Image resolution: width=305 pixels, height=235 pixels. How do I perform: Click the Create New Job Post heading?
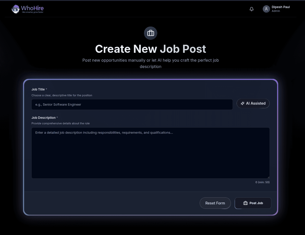(150, 49)
